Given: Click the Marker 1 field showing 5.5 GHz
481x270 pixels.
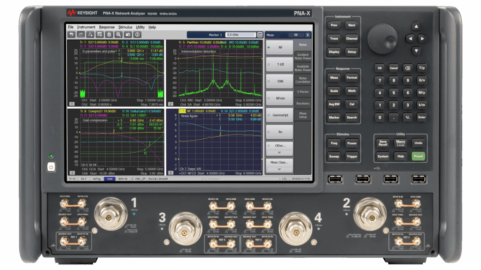Looking at the screenshot, I should 240,35.
